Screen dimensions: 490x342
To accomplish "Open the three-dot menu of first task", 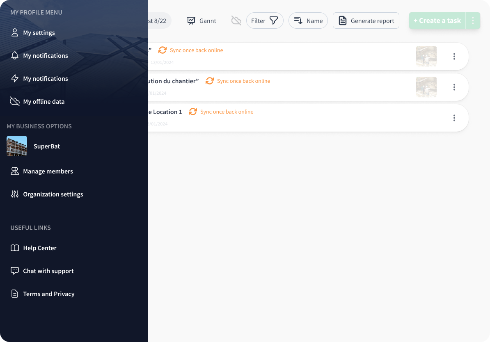I will 454,56.
